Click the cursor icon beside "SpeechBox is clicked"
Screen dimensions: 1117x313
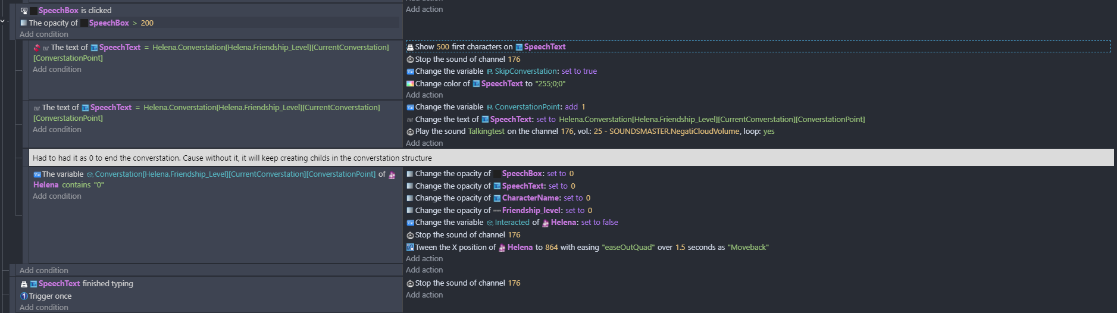point(24,11)
